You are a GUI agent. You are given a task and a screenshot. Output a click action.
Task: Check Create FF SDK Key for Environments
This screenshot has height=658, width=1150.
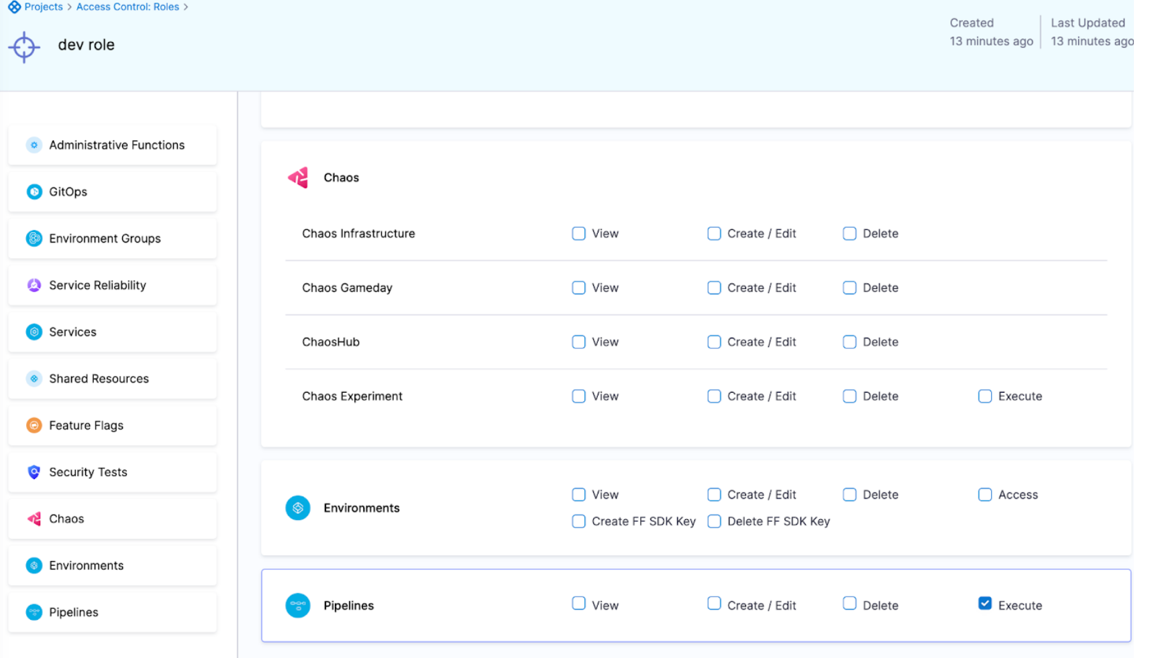(578, 521)
